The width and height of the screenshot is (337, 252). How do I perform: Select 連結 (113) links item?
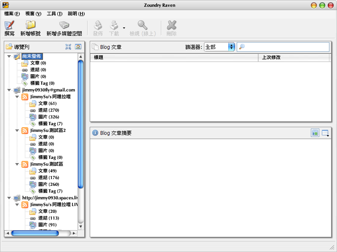[48, 218]
